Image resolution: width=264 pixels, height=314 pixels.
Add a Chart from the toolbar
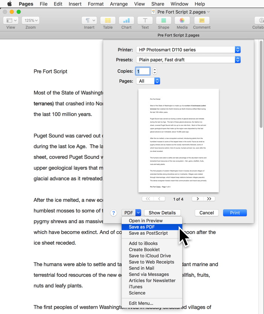pyautogui.click(x=126, y=20)
